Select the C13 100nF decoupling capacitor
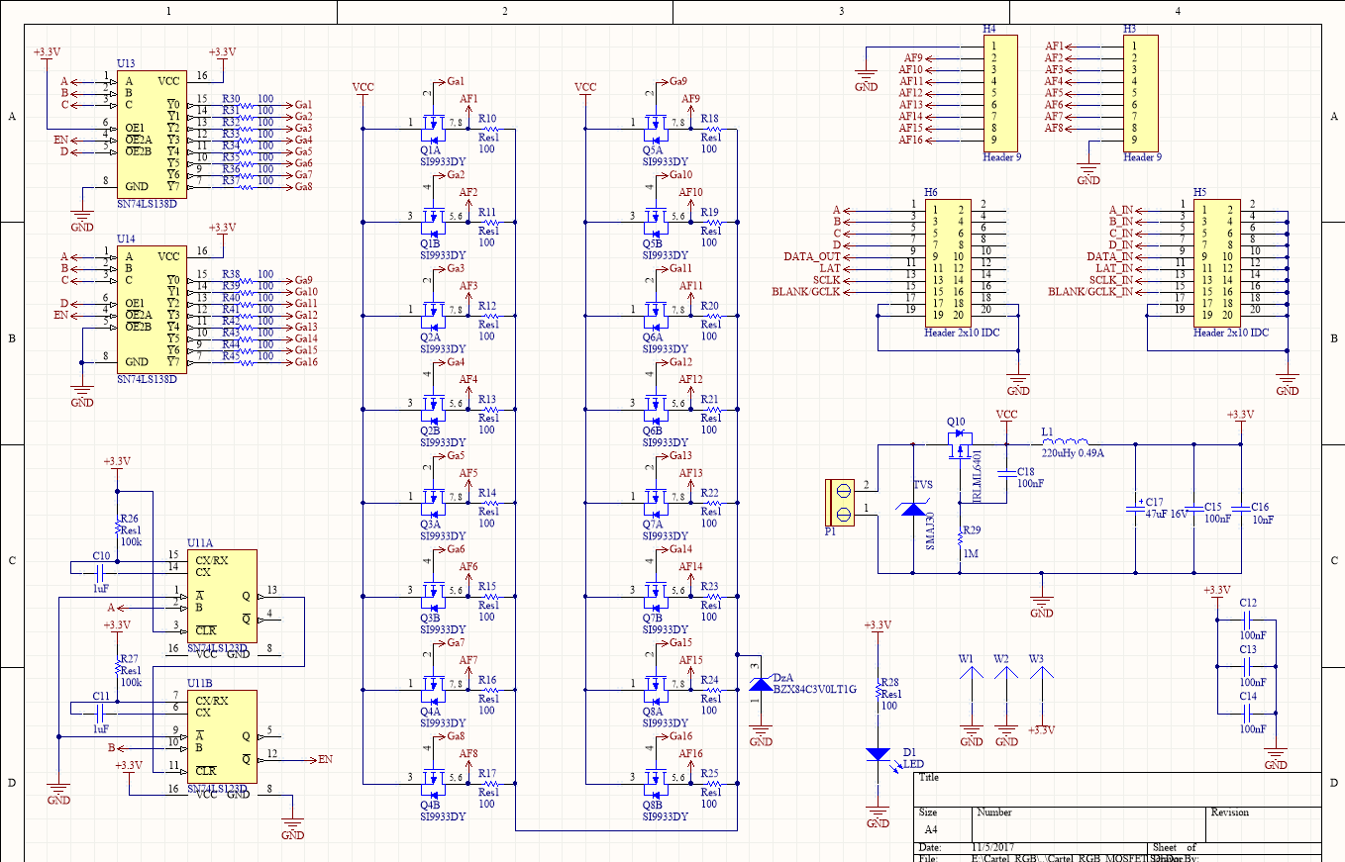1345x862 pixels. pyautogui.click(x=1247, y=666)
